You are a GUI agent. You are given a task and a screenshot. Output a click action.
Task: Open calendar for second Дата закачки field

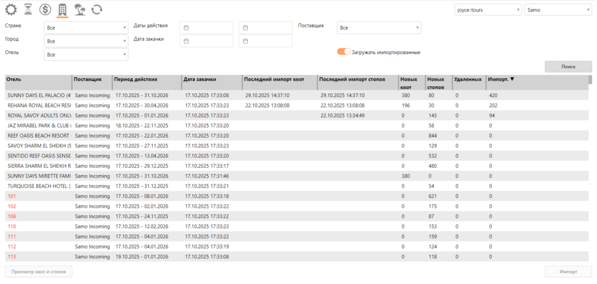coord(246,41)
